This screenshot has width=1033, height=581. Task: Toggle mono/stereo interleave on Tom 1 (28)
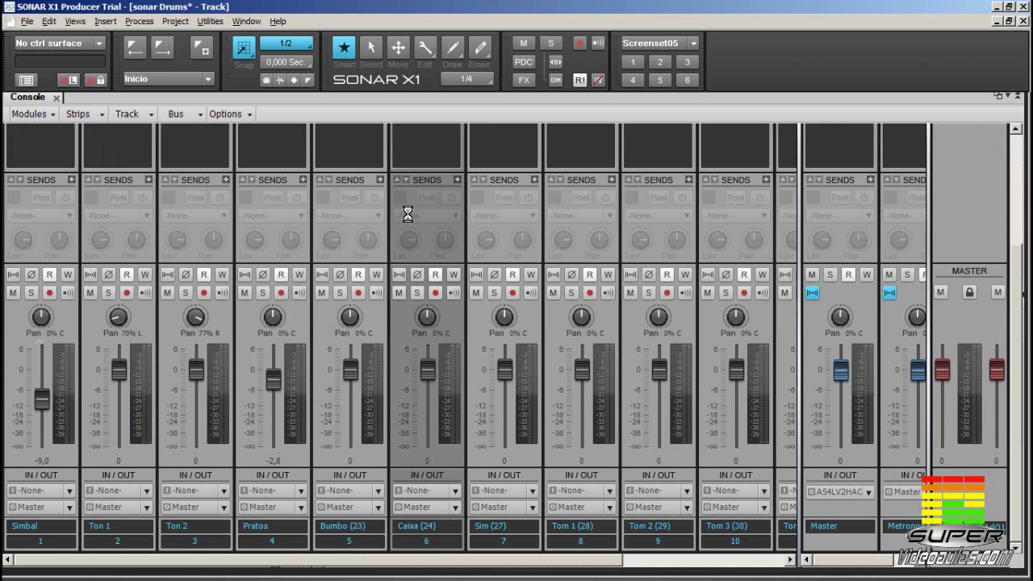point(554,274)
